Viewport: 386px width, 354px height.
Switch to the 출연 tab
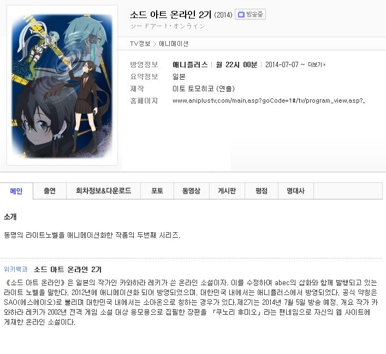tap(50, 191)
